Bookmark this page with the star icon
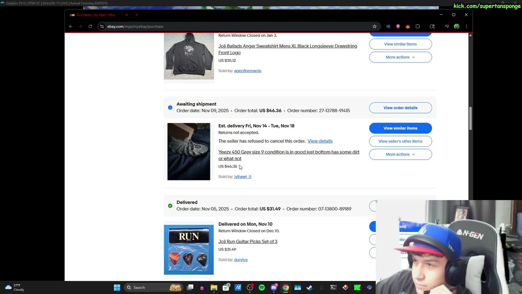 click(374, 27)
